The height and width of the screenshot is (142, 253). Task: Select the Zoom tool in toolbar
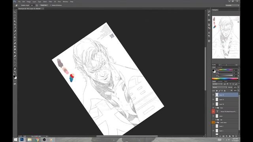coord(15,72)
